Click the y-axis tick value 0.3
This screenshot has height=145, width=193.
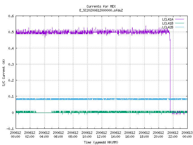click(x=11, y=64)
